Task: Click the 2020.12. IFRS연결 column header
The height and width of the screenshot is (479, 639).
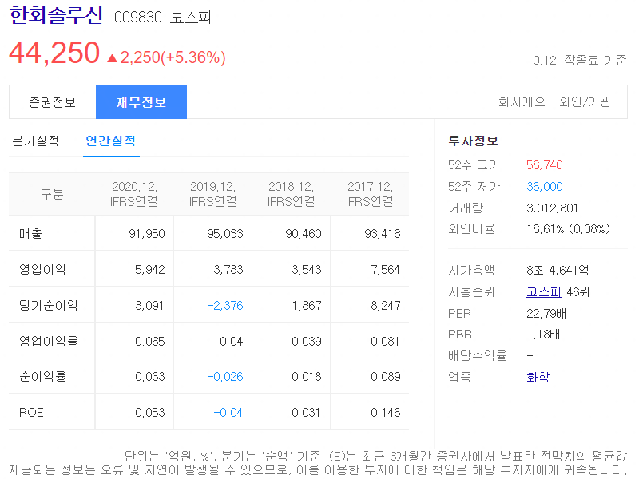Action: pos(134,194)
